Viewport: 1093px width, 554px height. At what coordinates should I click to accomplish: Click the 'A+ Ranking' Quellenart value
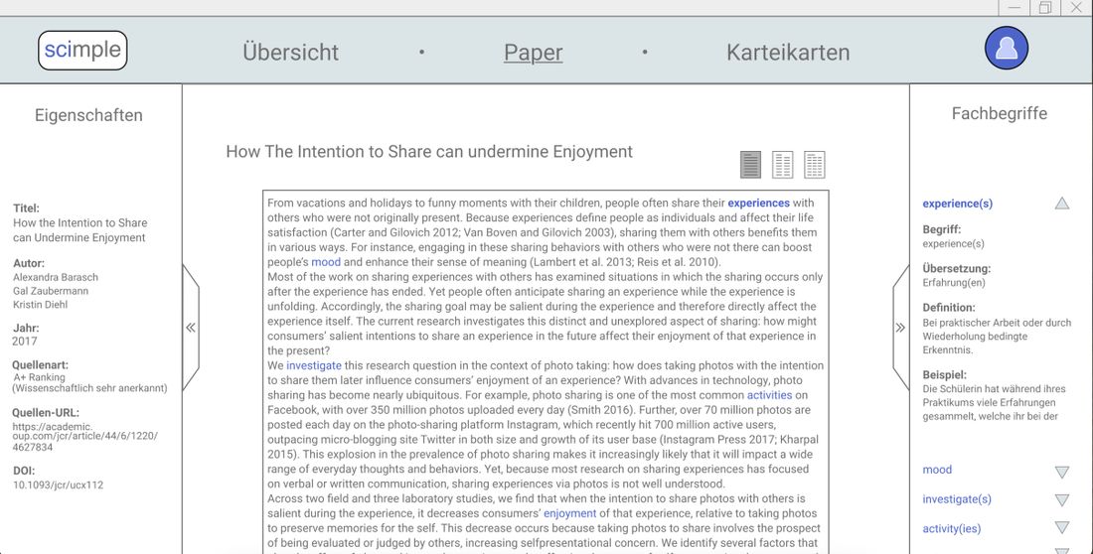(39, 377)
